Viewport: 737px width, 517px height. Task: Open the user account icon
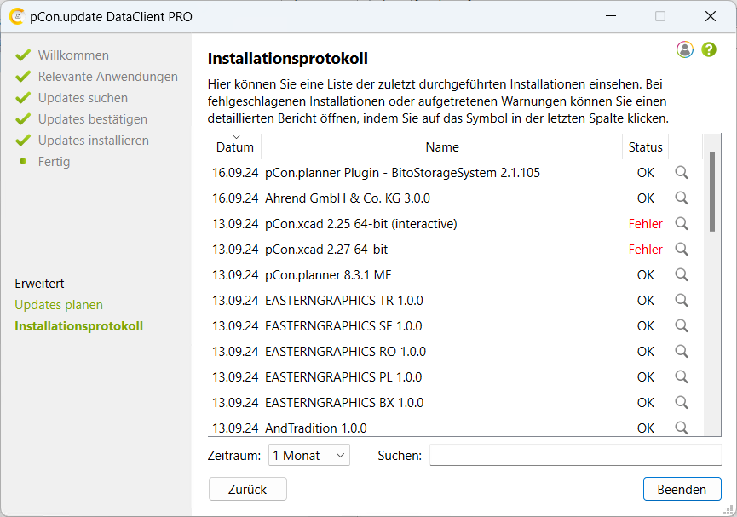click(685, 49)
